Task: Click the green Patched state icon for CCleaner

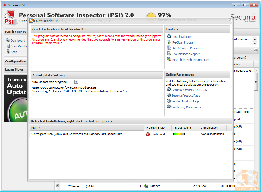Action: tap(146, 186)
